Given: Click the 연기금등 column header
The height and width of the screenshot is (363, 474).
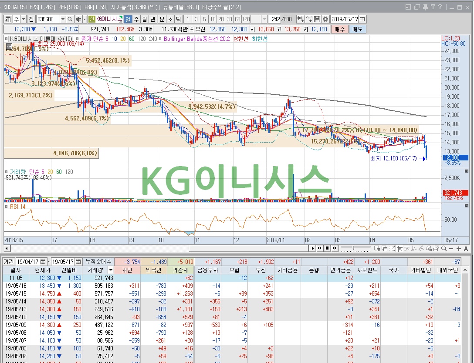Looking at the screenshot, I should click(341, 270).
